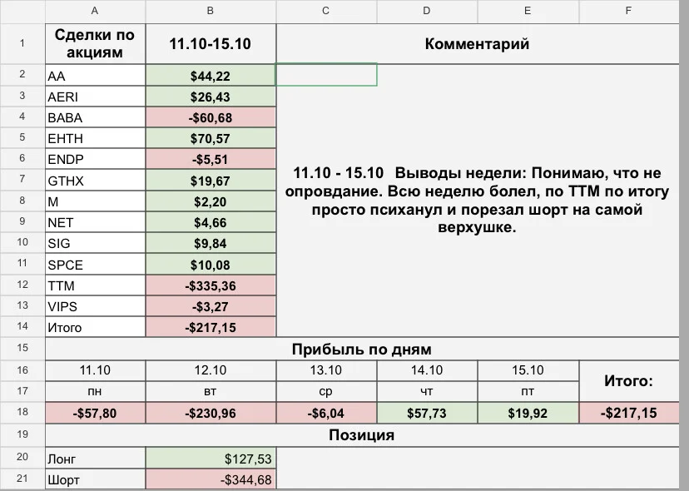
Task: Select column F header
Action: pyautogui.click(x=629, y=11)
